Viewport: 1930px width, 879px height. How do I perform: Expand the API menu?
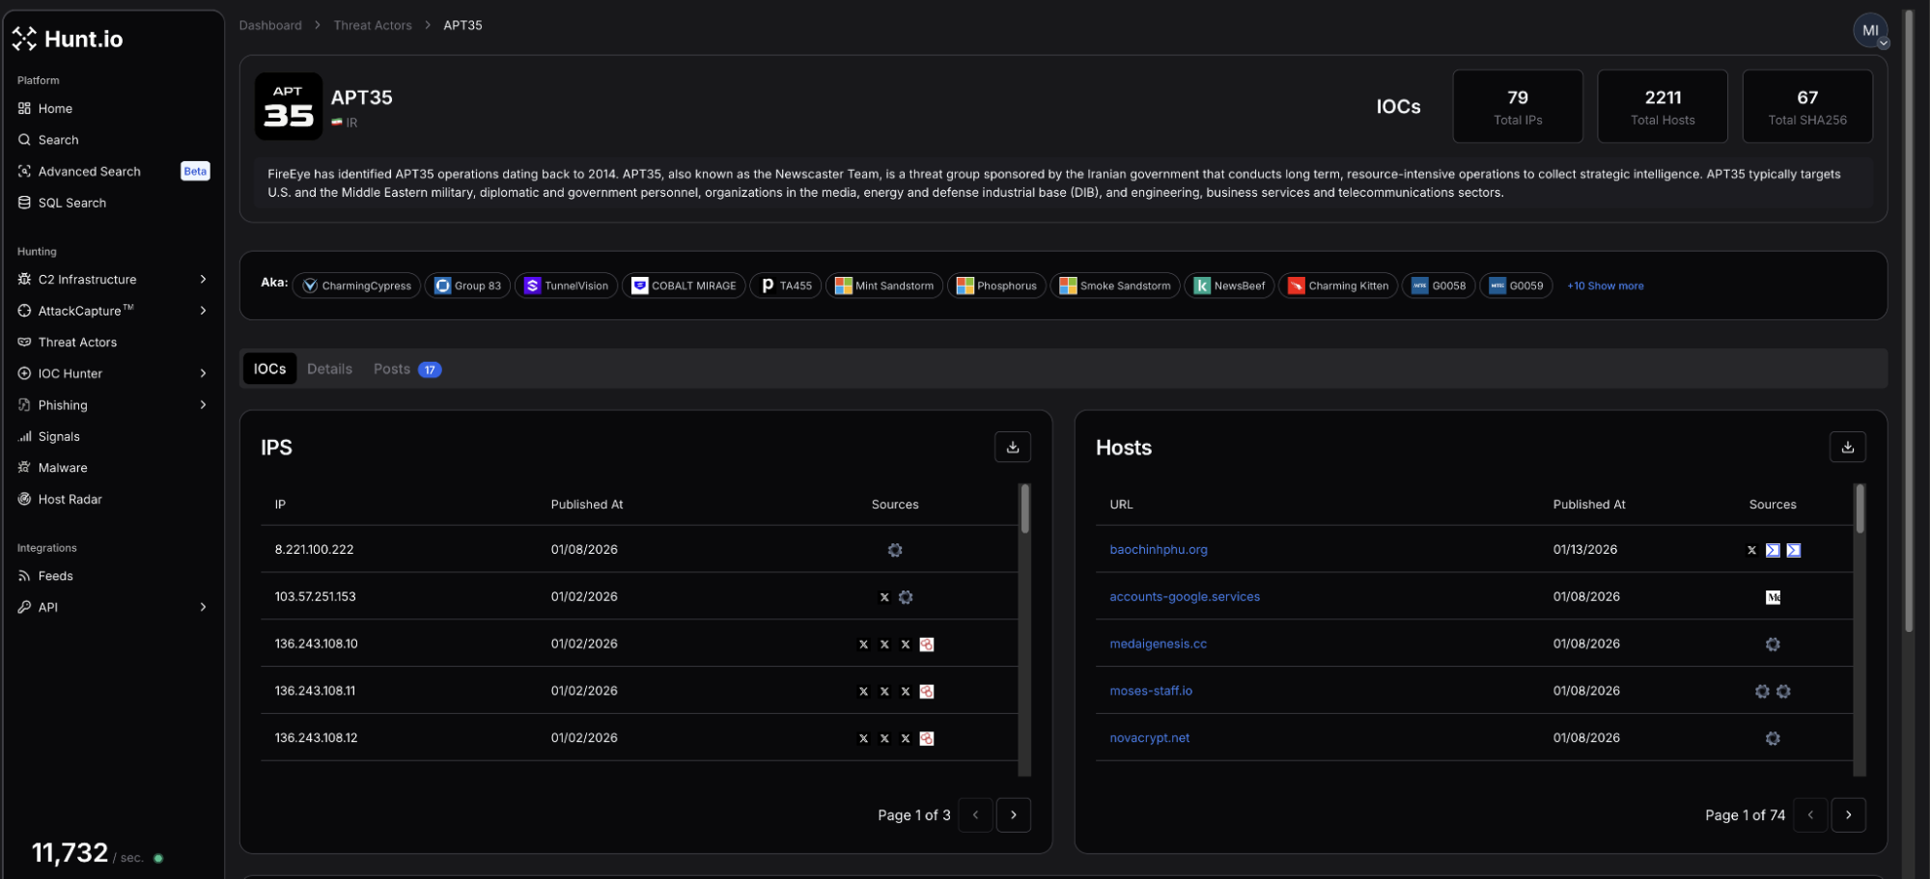[203, 607]
